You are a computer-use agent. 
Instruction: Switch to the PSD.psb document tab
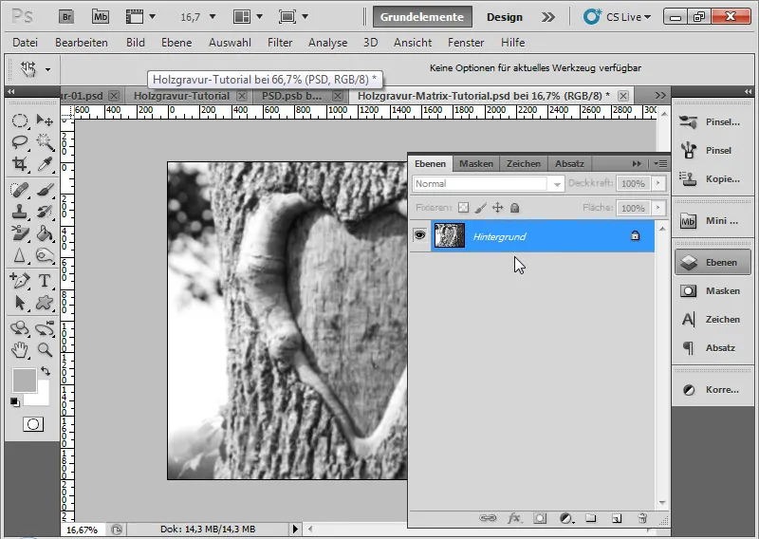coord(291,96)
